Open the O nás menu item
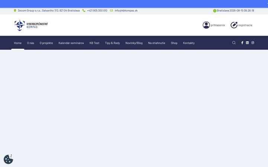The image size is (268, 167). click(x=31, y=43)
